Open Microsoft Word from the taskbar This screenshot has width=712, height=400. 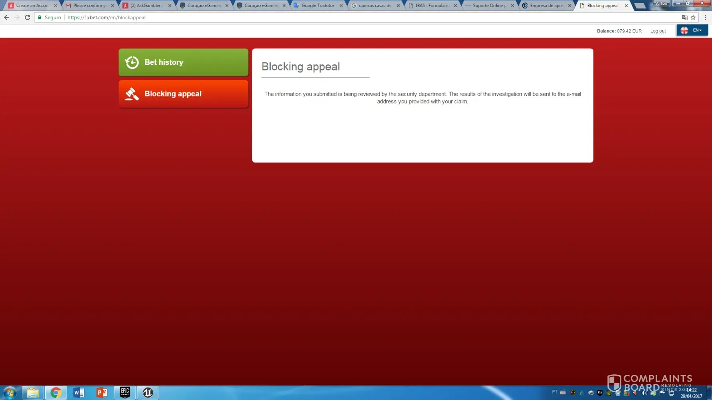79,393
